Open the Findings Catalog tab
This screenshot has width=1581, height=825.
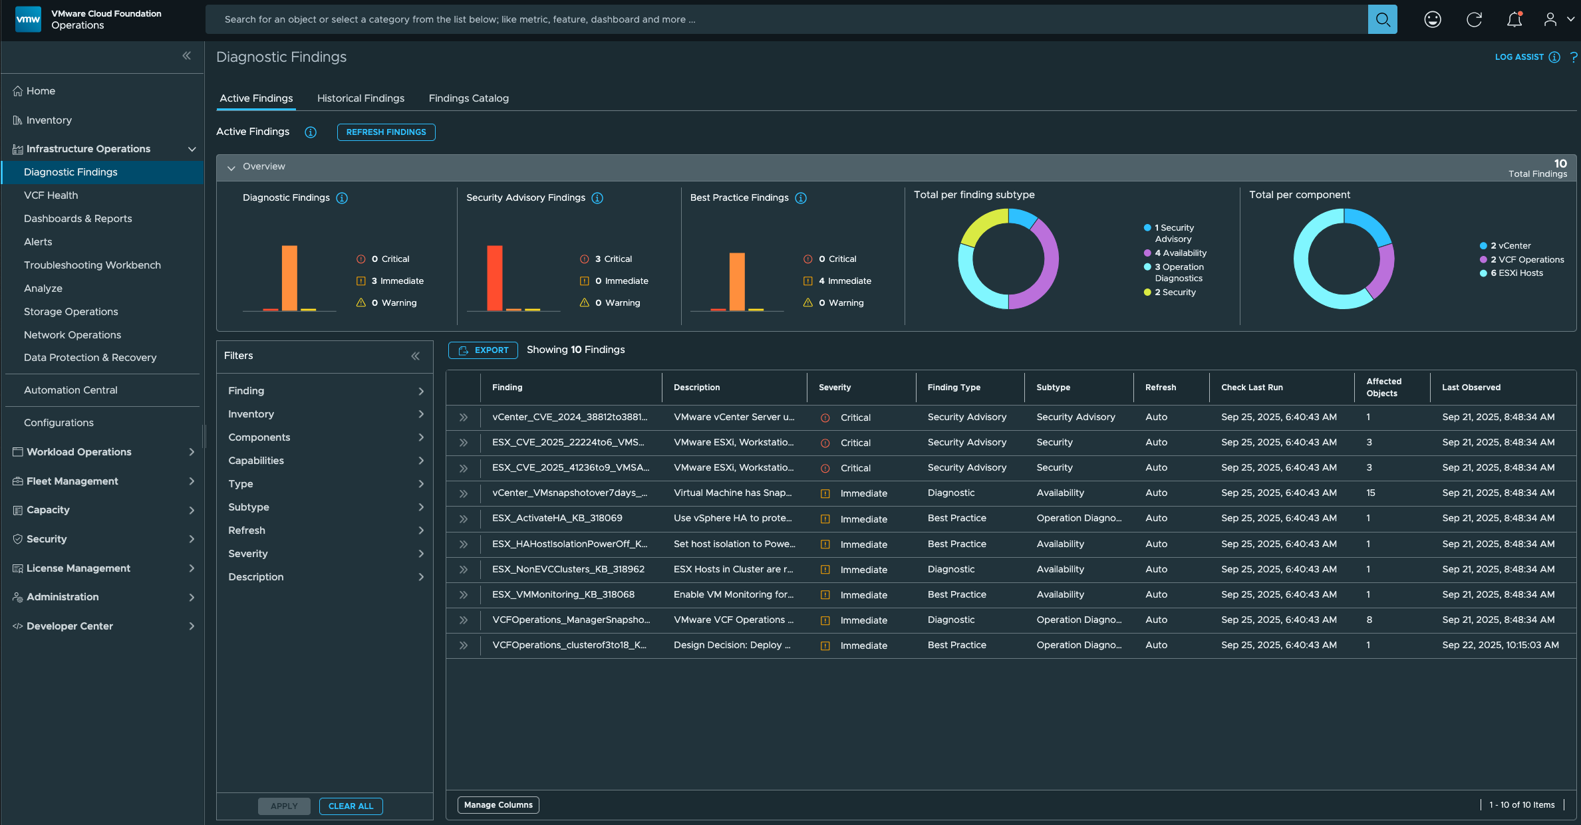point(468,98)
